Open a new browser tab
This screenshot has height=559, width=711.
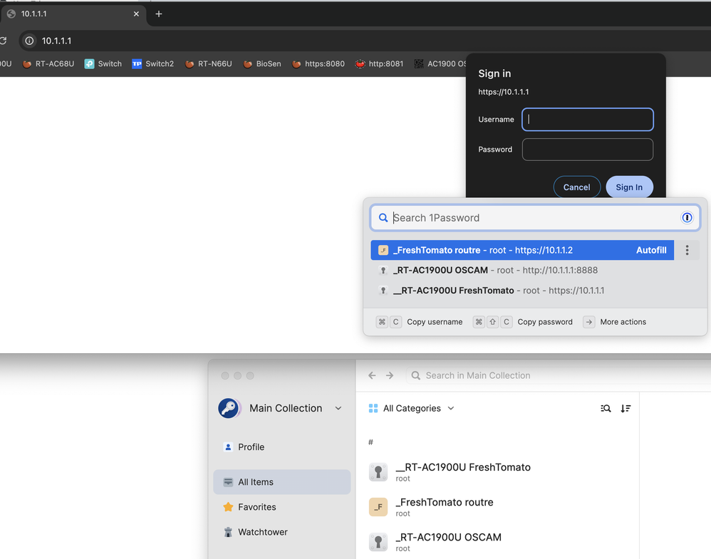point(159,14)
